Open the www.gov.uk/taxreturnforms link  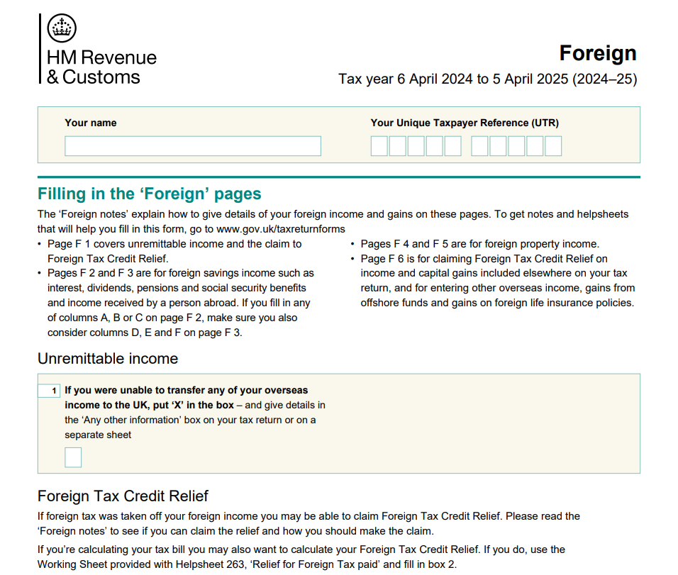click(x=281, y=229)
